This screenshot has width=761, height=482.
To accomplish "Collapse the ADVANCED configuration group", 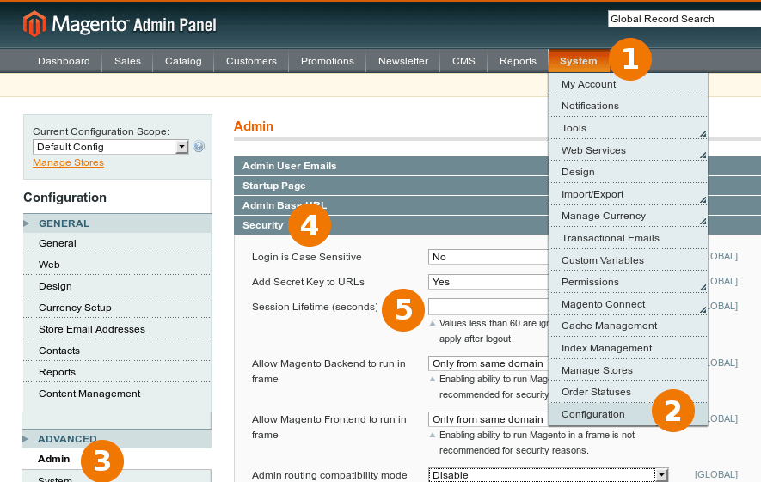I will (x=117, y=439).
